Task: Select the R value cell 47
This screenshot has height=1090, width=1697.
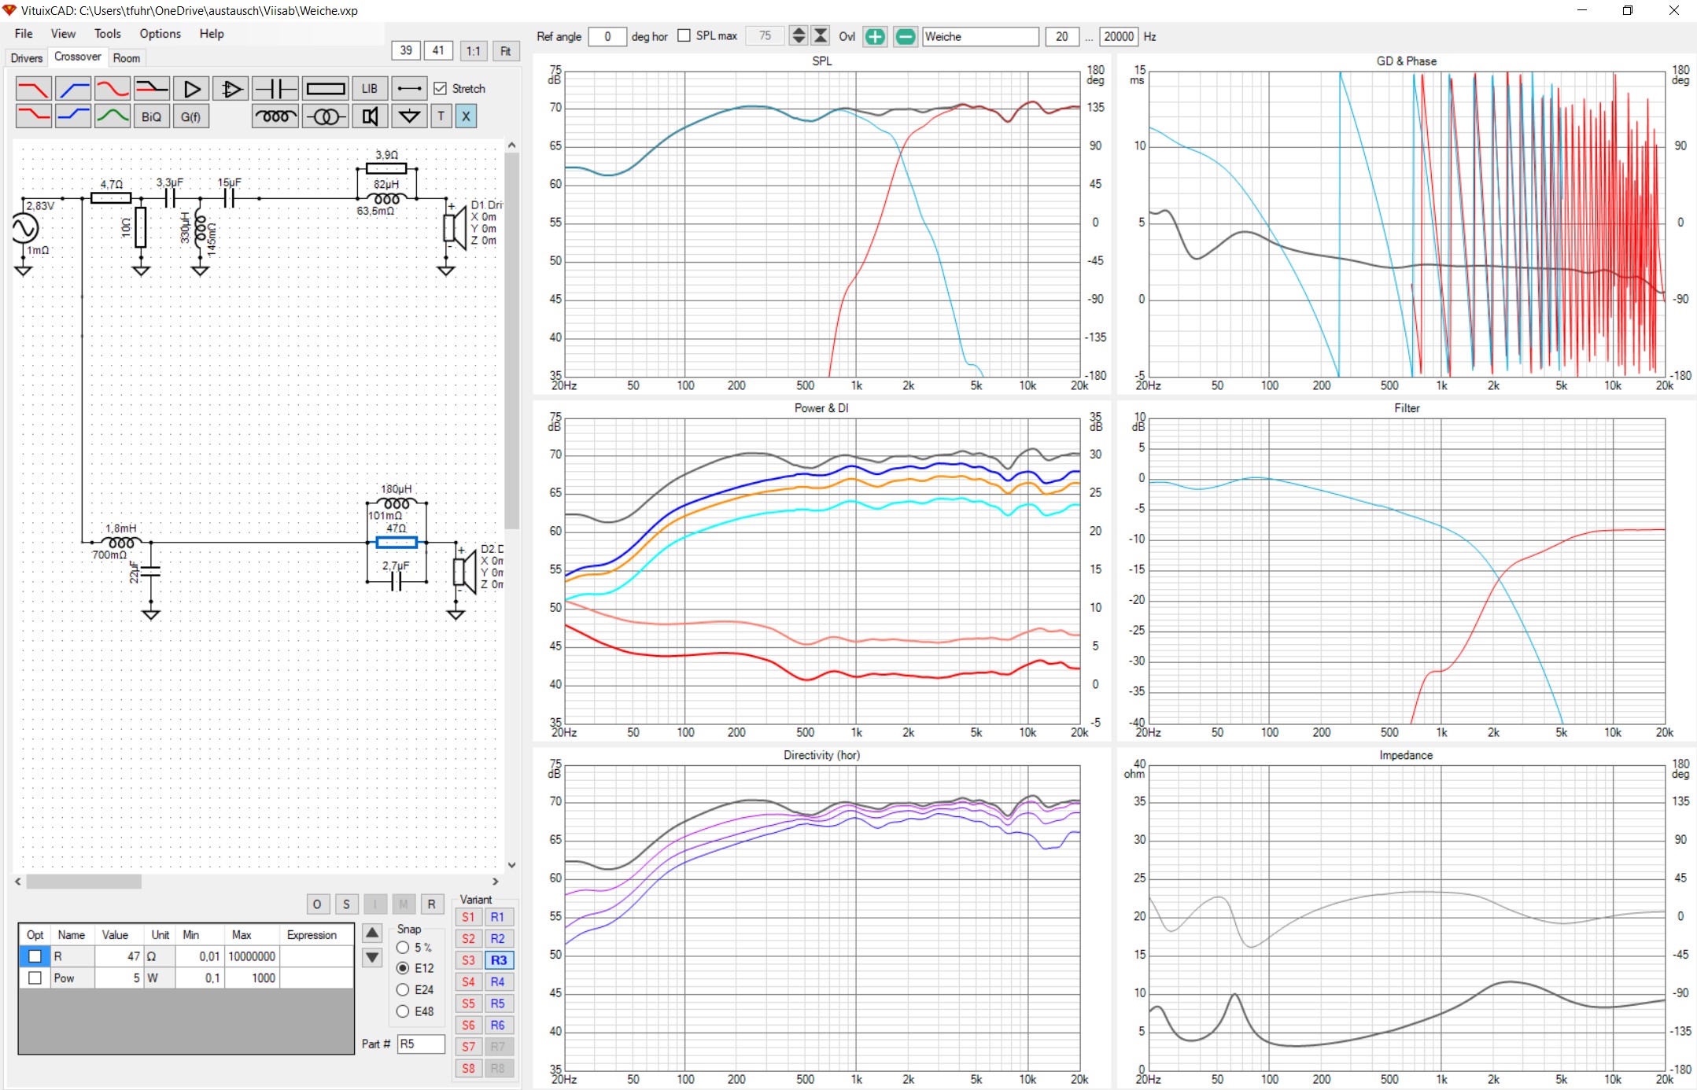Action: click(119, 956)
